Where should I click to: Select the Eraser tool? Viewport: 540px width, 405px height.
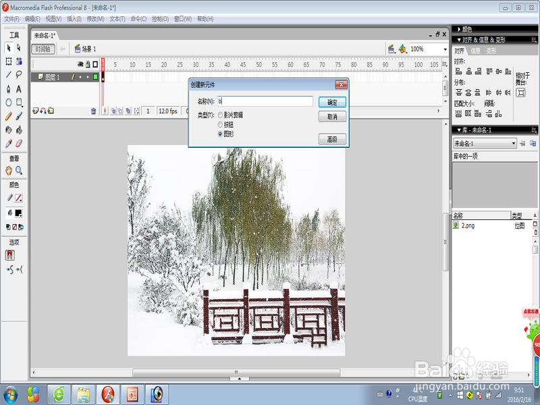click(x=19, y=143)
